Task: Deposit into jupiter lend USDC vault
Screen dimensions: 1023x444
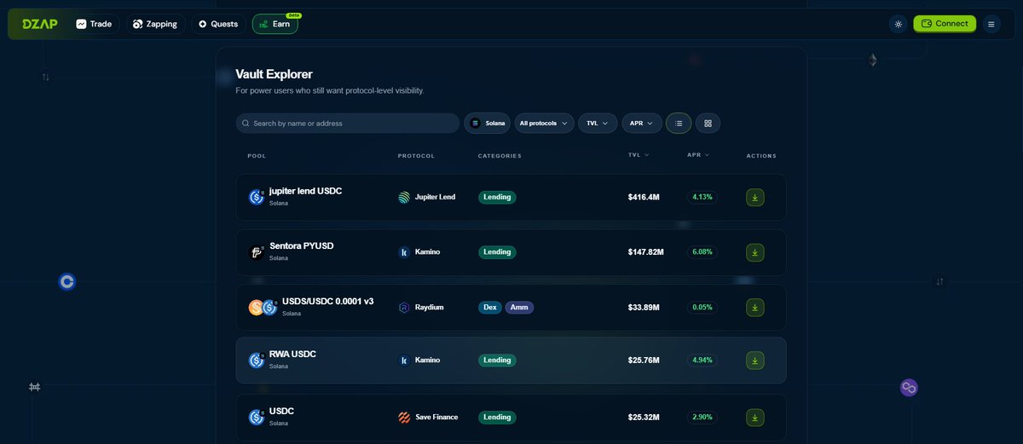Action: pyautogui.click(x=754, y=197)
